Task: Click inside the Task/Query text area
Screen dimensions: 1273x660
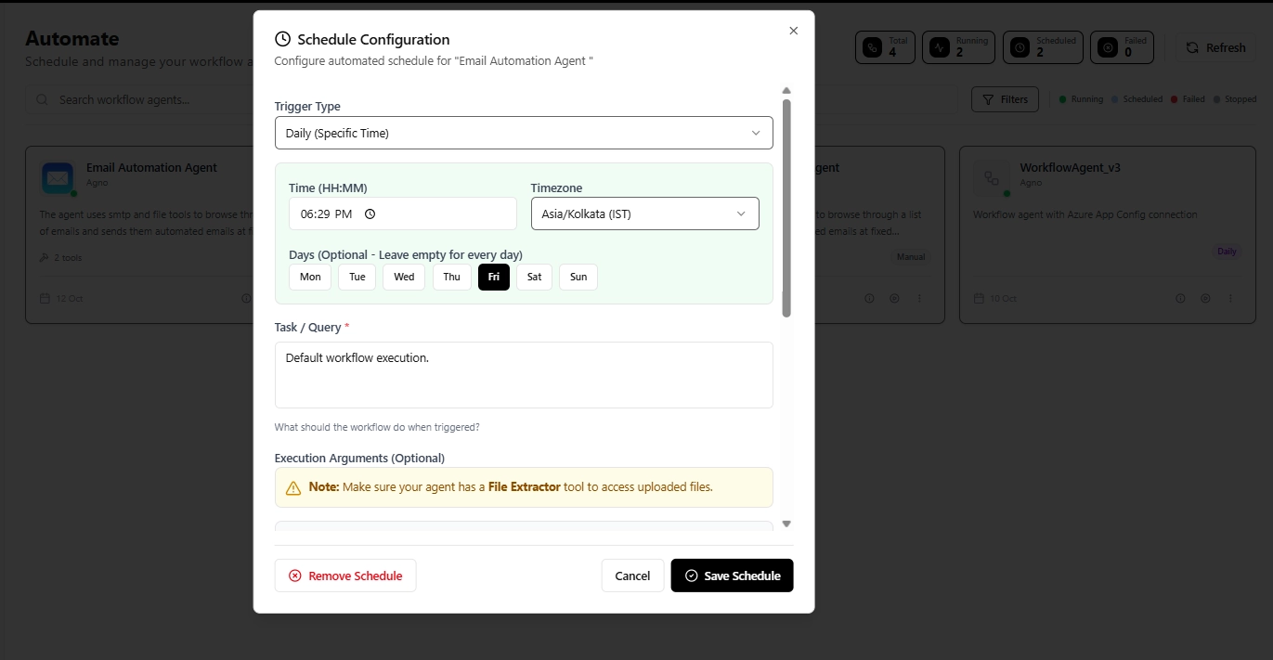Action: pos(524,374)
